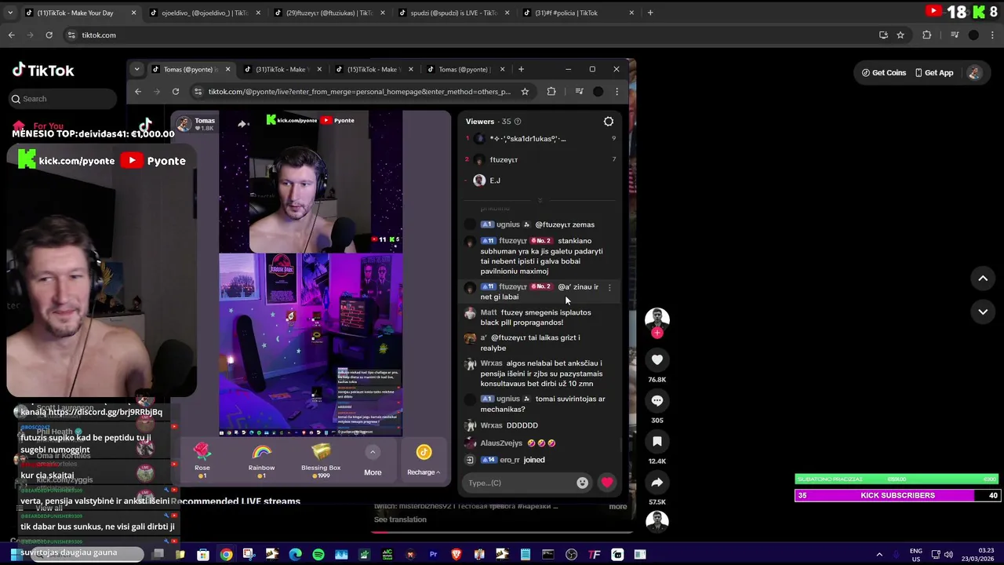Switch to '(31)TikTok - Make' inner tab
Viewport: 1004px width, 565px height.
click(280, 69)
